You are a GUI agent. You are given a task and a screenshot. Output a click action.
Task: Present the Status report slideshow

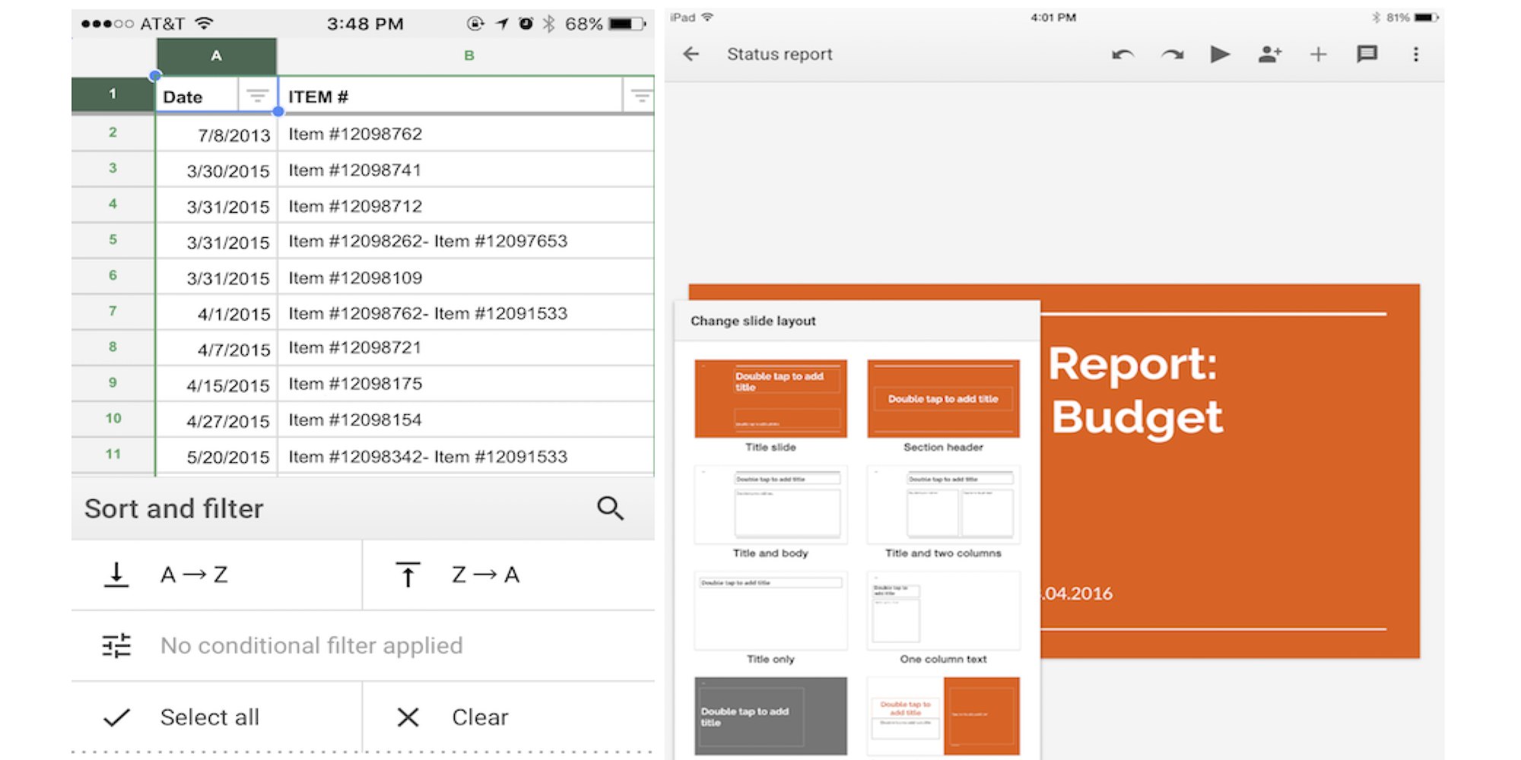1221,54
